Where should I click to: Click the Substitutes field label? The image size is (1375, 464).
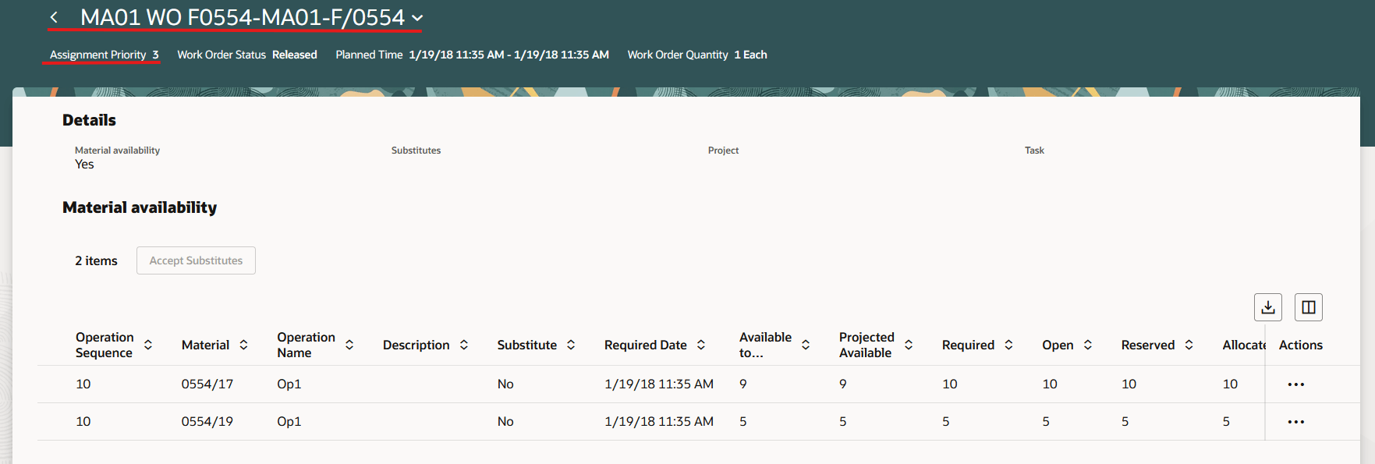pos(416,151)
